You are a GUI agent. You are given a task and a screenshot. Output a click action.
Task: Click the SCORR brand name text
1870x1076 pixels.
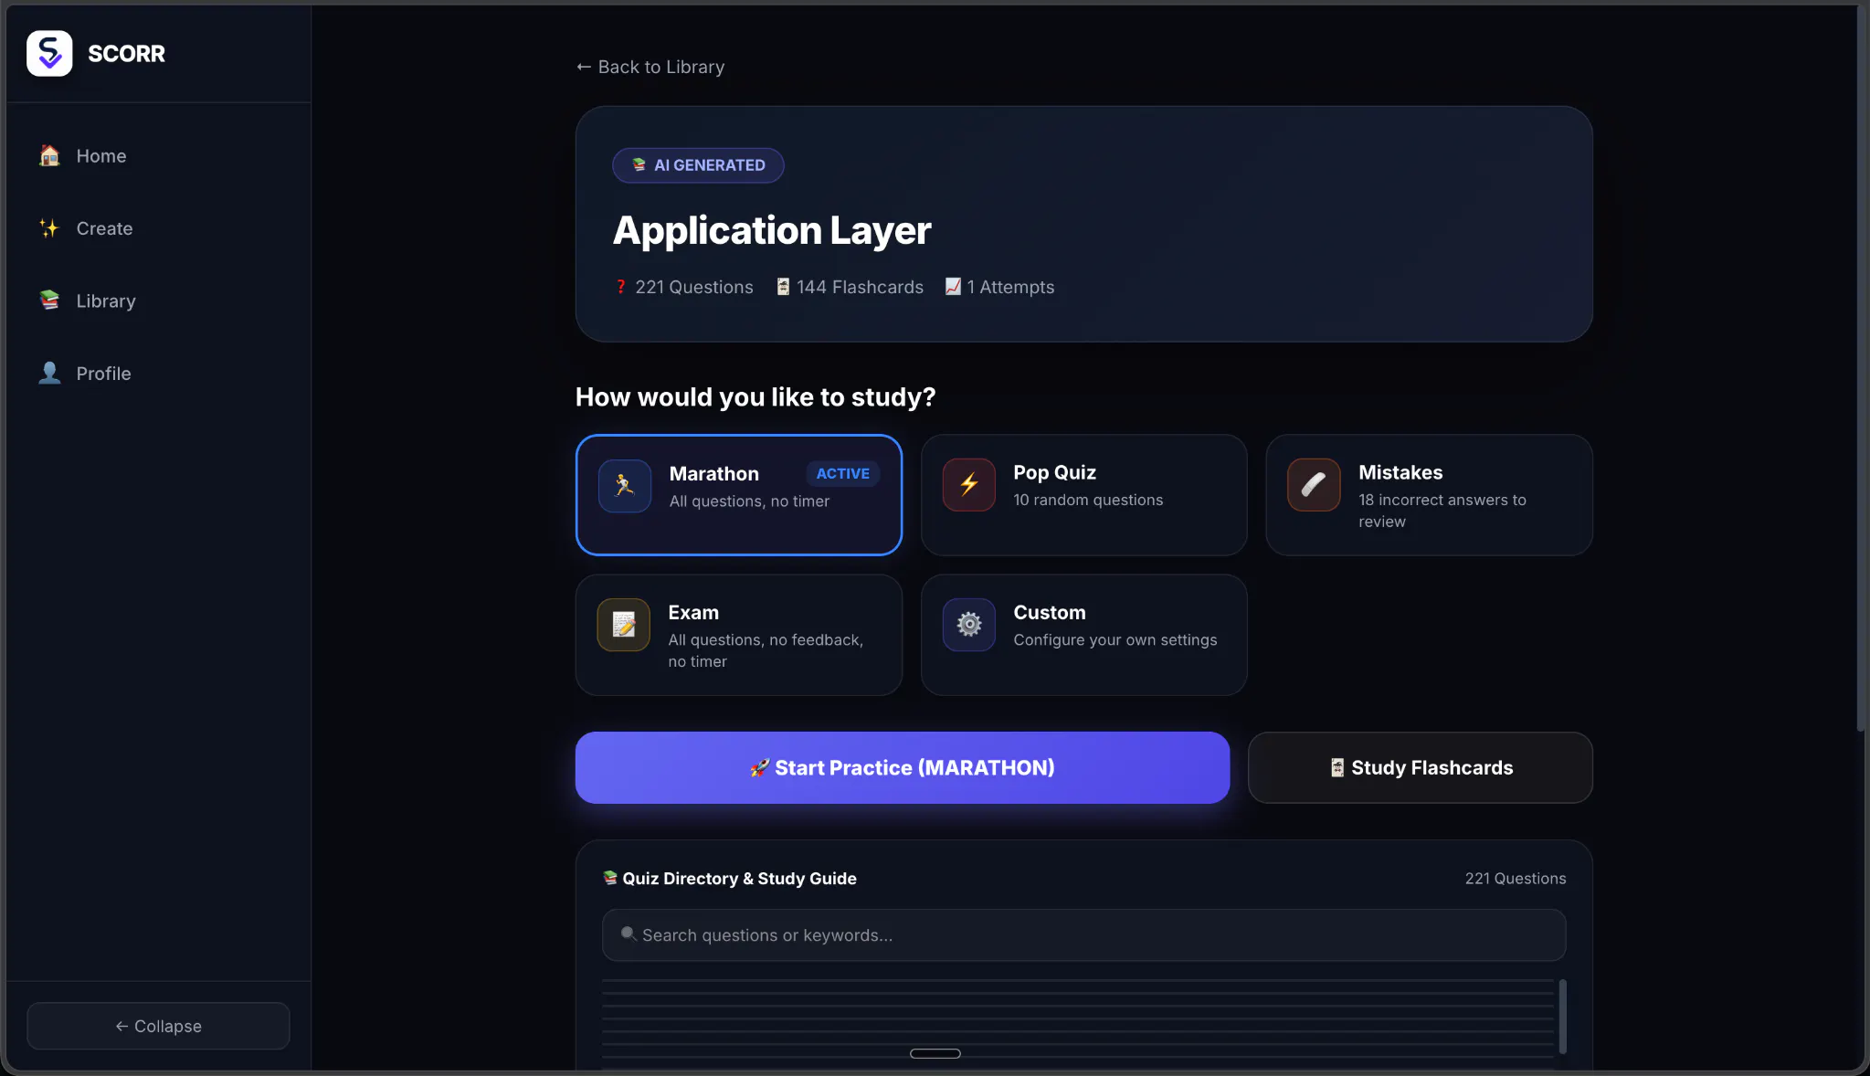coord(126,53)
